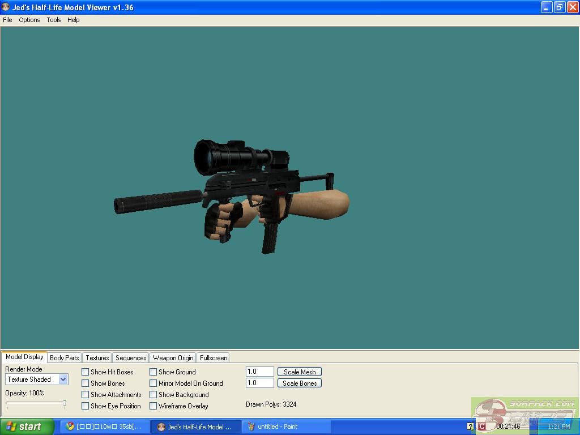Expand the Render Mode dropdown
580x435 pixels.
[x=63, y=379]
